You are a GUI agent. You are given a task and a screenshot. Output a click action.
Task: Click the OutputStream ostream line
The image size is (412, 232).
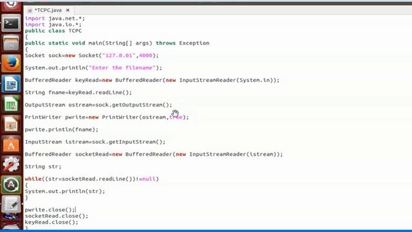click(x=98, y=105)
